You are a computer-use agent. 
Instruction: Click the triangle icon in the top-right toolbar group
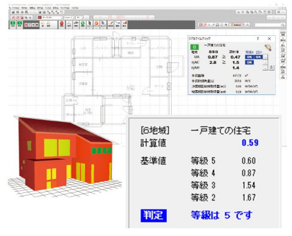coord(238,12)
